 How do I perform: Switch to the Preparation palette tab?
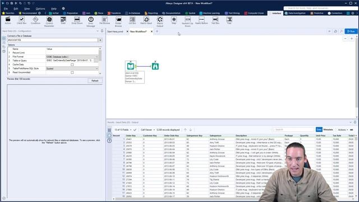tap(71, 13)
